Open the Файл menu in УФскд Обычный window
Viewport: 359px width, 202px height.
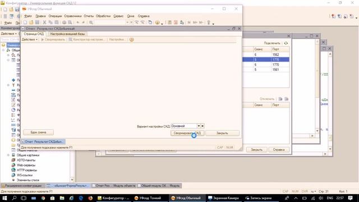pos(27,16)
